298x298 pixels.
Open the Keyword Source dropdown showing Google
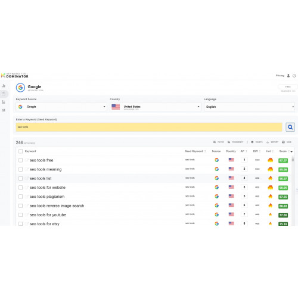point(61,107)
